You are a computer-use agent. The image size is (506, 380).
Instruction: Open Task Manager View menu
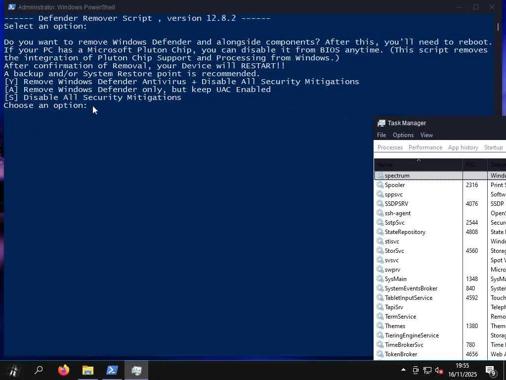tap(426, 135)
